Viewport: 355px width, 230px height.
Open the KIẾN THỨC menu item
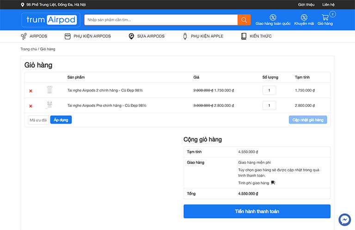pyautogui.click(x=256, y=36)
